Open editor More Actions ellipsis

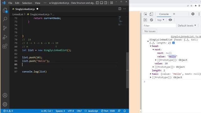pos(124,9)
